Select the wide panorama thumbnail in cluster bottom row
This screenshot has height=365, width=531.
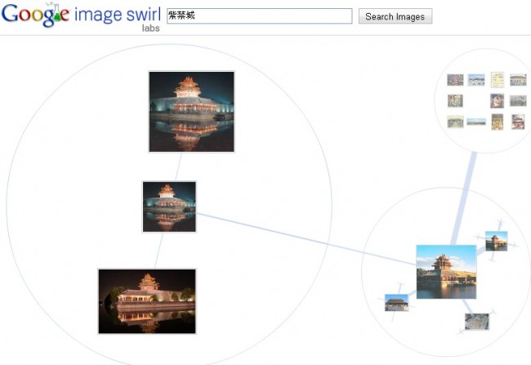pos(476,122)
